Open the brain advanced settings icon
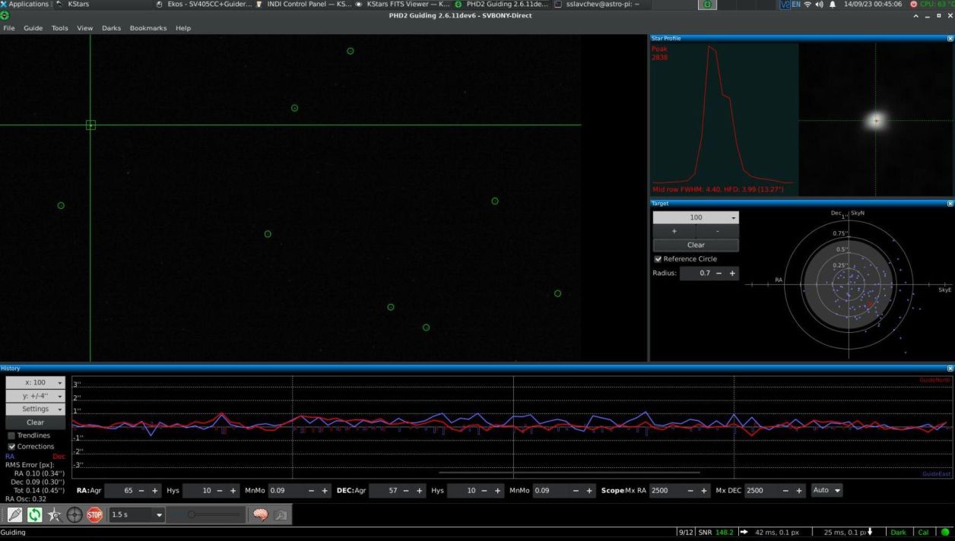Screen dimensions: 955x541 pyautogui.click(x=260, y=515)
